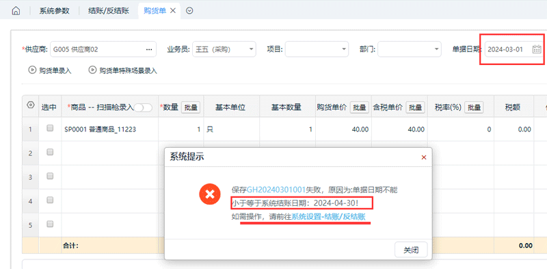This screenshot has height=269, width=547.
Task: Click the 购货单录入 link text
Action: [55, 71]
